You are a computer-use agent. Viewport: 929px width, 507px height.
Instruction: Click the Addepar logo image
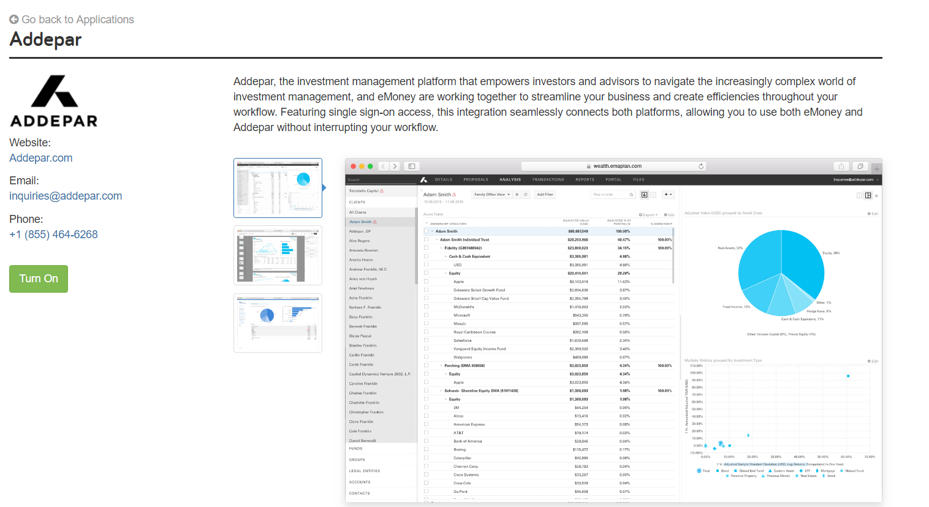(x=54, y=101)
